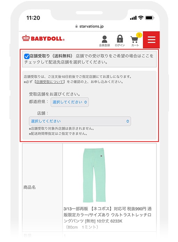Tap the 店舗受取り（送料無料） label text
Viewport: 178px width, 242px height.
pos(51,56)
